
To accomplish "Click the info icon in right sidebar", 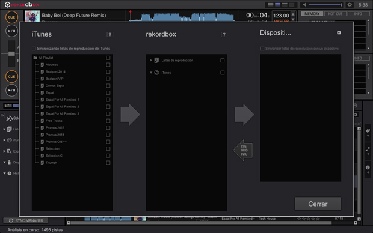I will point(368,168).
